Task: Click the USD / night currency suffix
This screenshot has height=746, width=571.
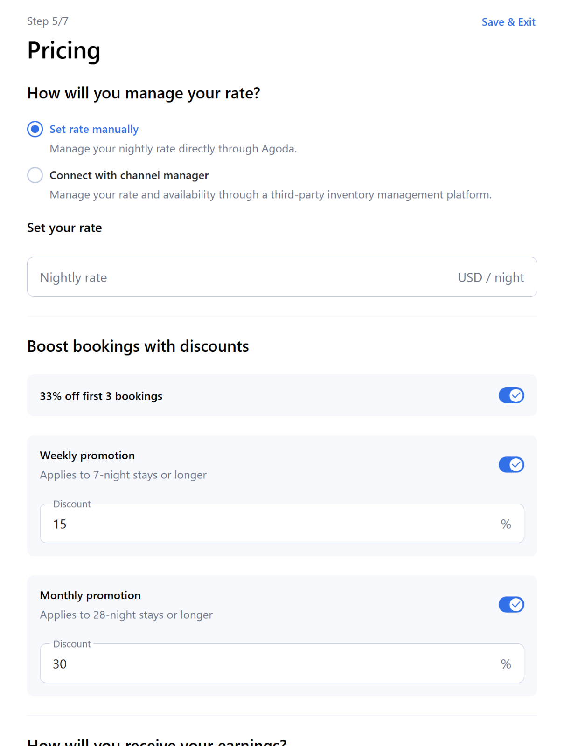Action: pyautogui.click(x=491, y=277)
